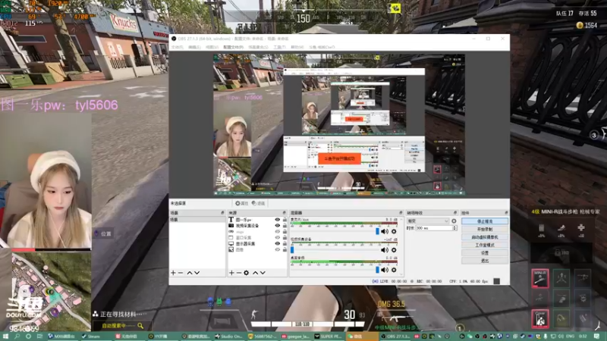Open 视频采集设备 mixer settings gear
Image resolution: width=607 pixels, height=341 pixels.
coord(394,250)
